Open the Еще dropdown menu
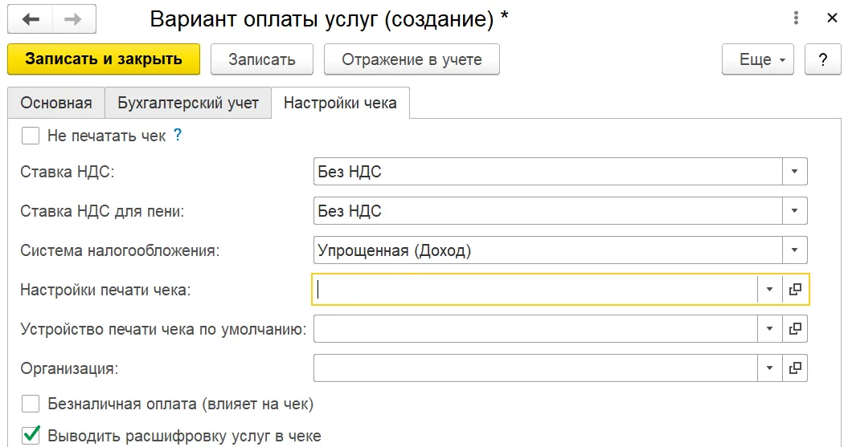This screenshot has height=447, width=844. [x=758, y=59]
